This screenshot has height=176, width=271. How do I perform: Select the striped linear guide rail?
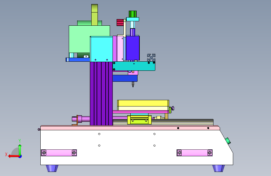click(x=182, y=122)
